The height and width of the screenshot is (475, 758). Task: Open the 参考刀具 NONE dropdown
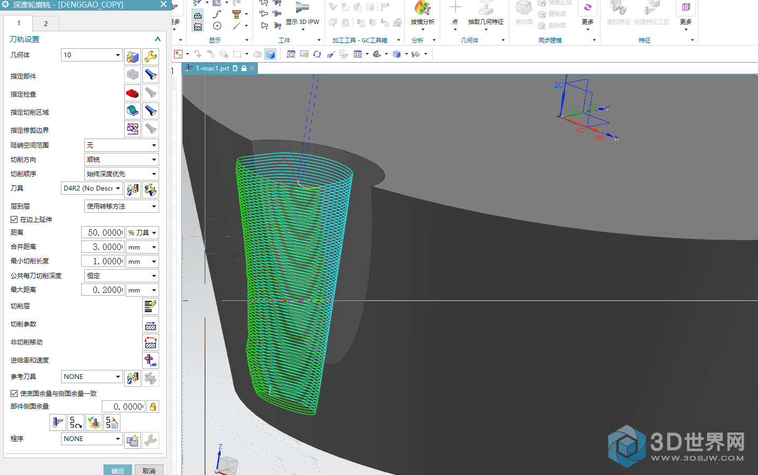(92, 376)
